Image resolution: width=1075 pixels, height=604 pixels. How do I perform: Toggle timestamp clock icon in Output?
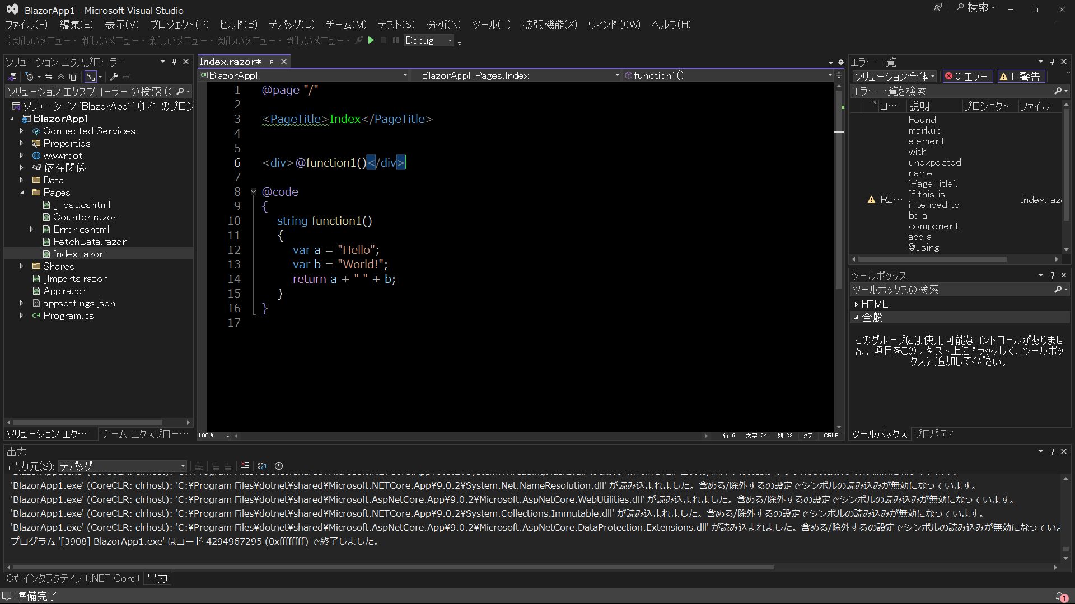click(279, 466)
